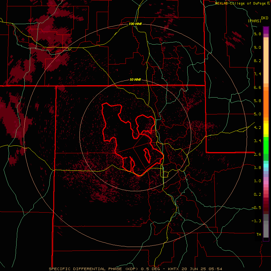Click the 4.2 value on color scale

257,128
